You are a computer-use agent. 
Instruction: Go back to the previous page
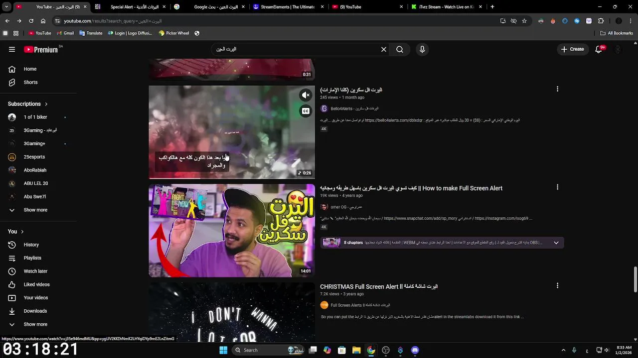tap(7, 21)
